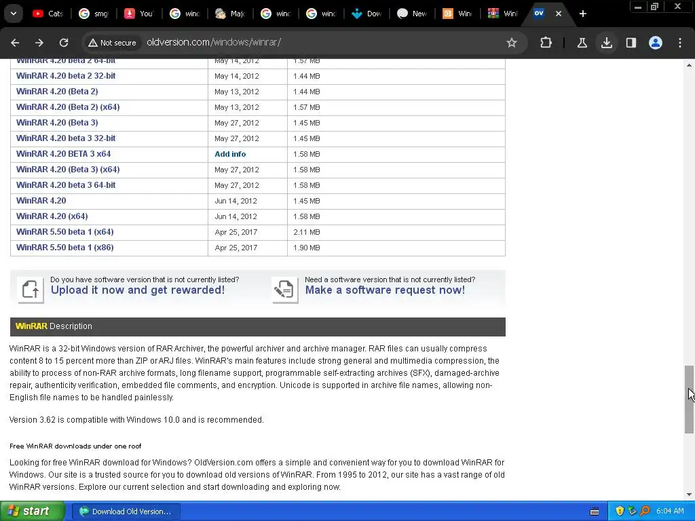This screenshot has height=521, width=695.
Task: Click the security shield tray icon
Action: 620,512
